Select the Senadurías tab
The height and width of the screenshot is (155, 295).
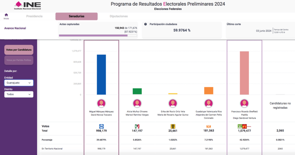coord(76,16)
